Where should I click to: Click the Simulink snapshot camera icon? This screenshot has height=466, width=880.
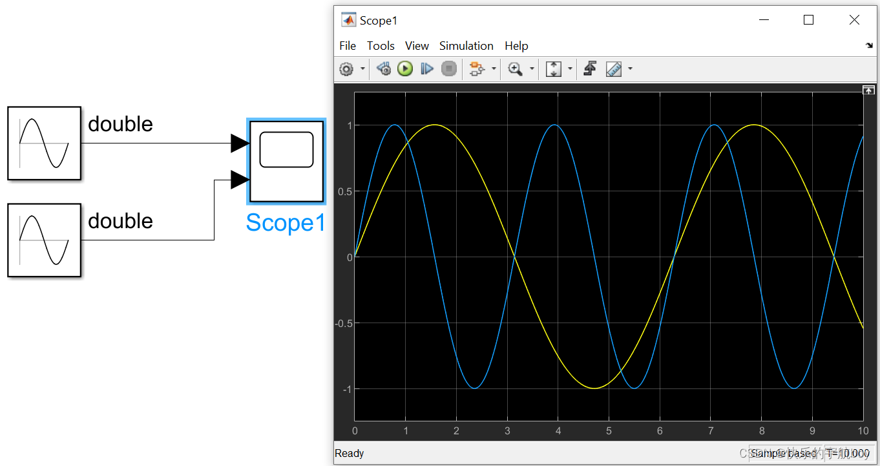[589, 69]
